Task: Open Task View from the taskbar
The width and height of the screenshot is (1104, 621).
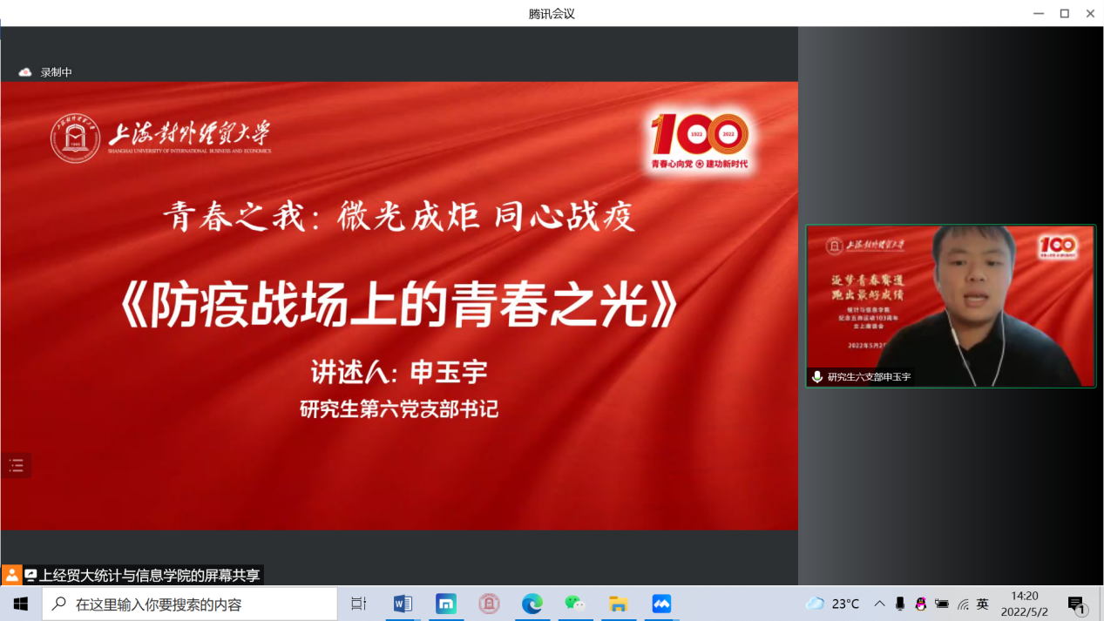Action: [359, 604]
